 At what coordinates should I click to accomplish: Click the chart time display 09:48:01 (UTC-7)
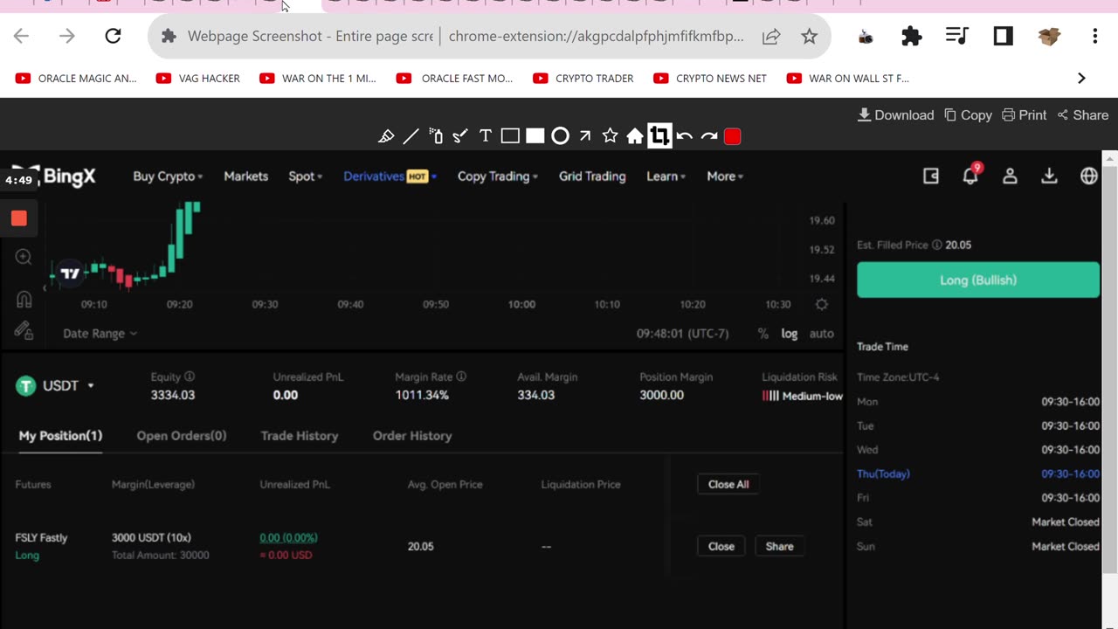pos(682,334)
